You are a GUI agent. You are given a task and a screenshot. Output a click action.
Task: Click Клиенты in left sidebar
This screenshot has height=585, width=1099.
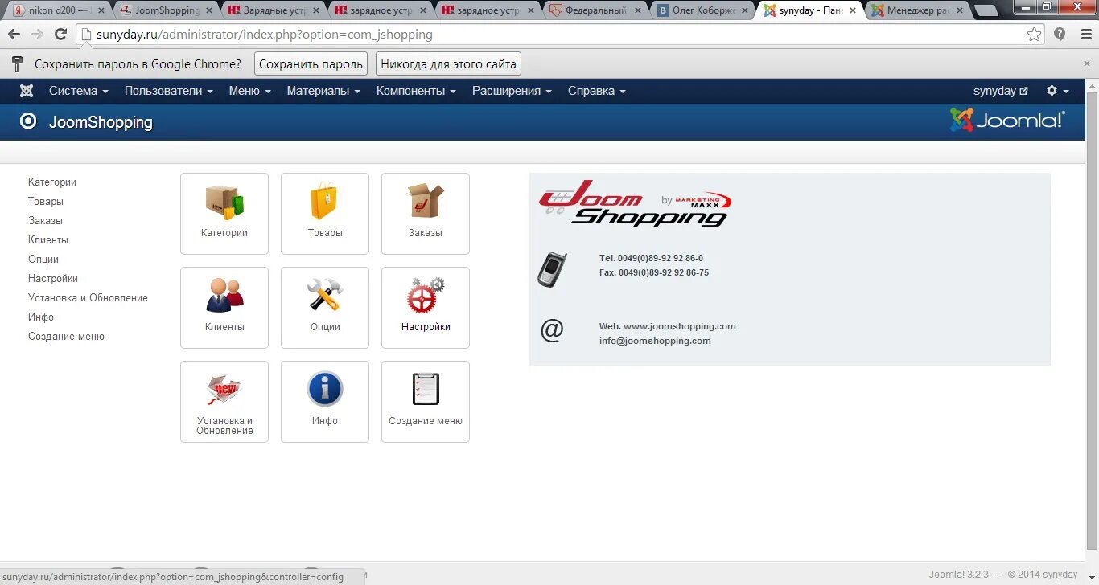pos(48,240)
